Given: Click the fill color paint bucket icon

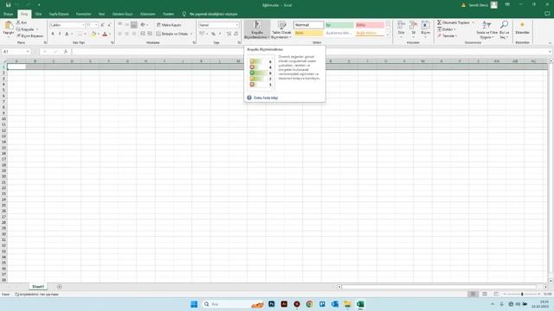Looking at the screenshot, I should pyautogui.click(x=93, y=34).
